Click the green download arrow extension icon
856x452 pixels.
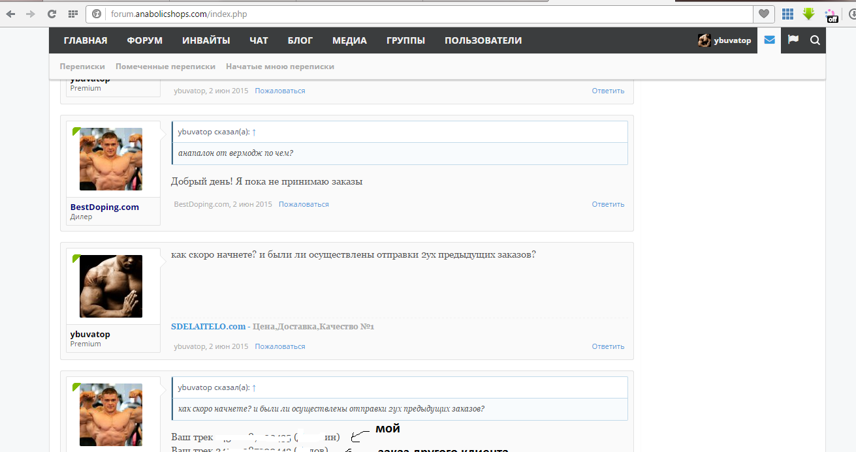tap(809, 14)
